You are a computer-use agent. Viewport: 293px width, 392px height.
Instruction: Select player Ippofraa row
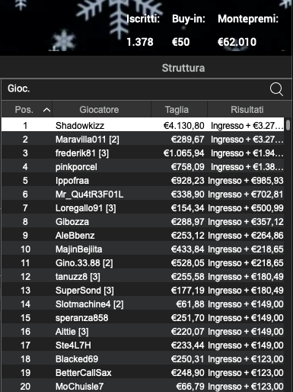(x=142, y=181)
